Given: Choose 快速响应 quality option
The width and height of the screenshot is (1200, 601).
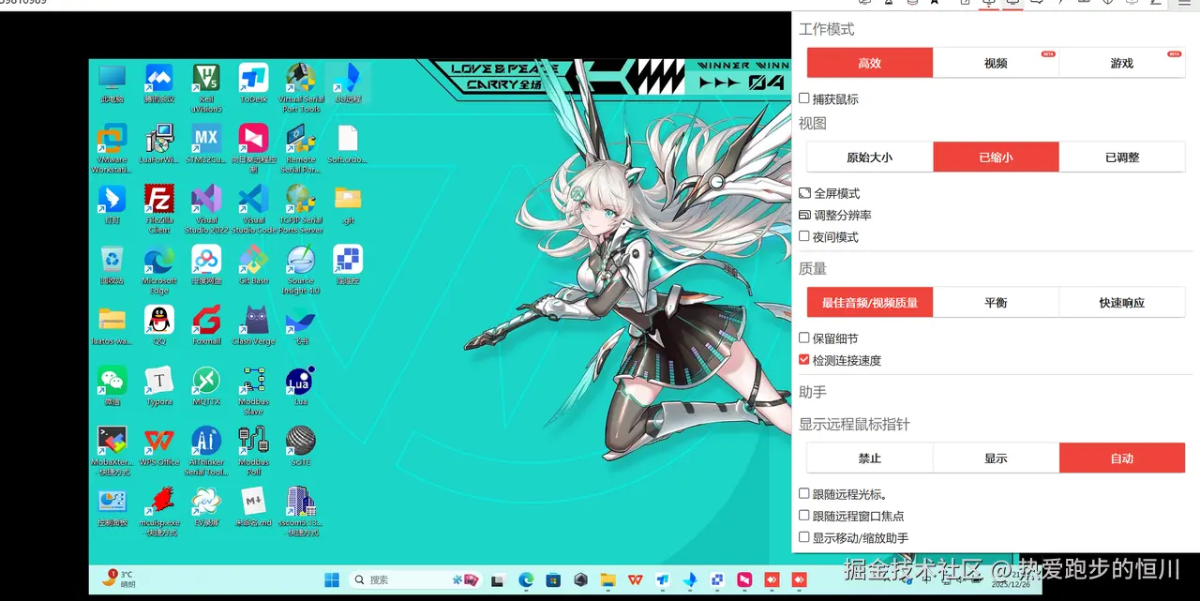Looking at the screenshot, I should pyautogui.click(x=1122, y=302).
